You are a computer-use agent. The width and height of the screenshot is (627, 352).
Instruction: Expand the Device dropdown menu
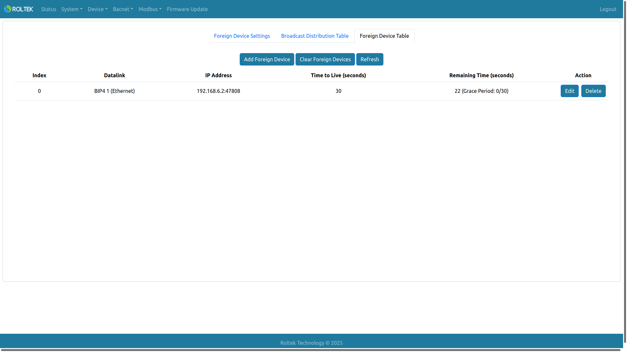pos(98,9)
